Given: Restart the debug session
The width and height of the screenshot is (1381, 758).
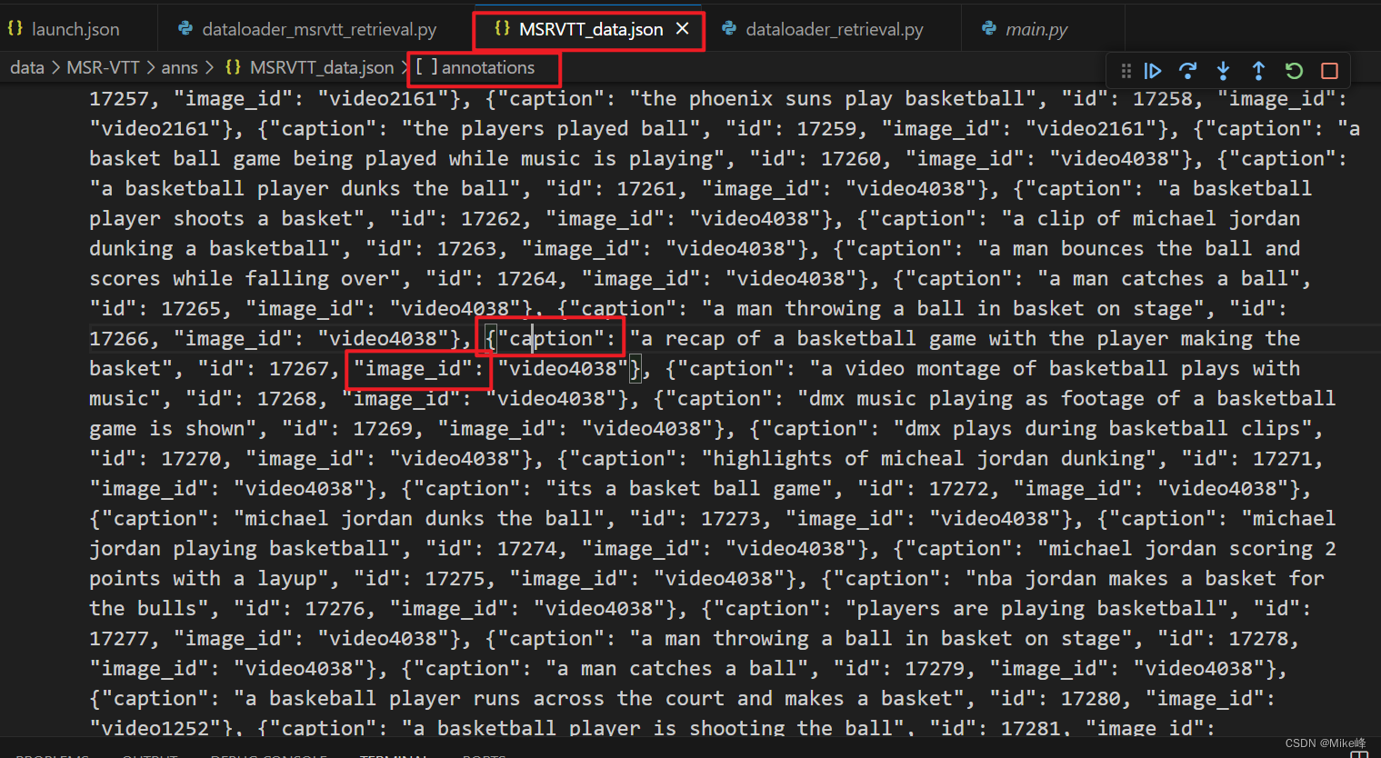Looking at the screenshot, I should 1294,71.
